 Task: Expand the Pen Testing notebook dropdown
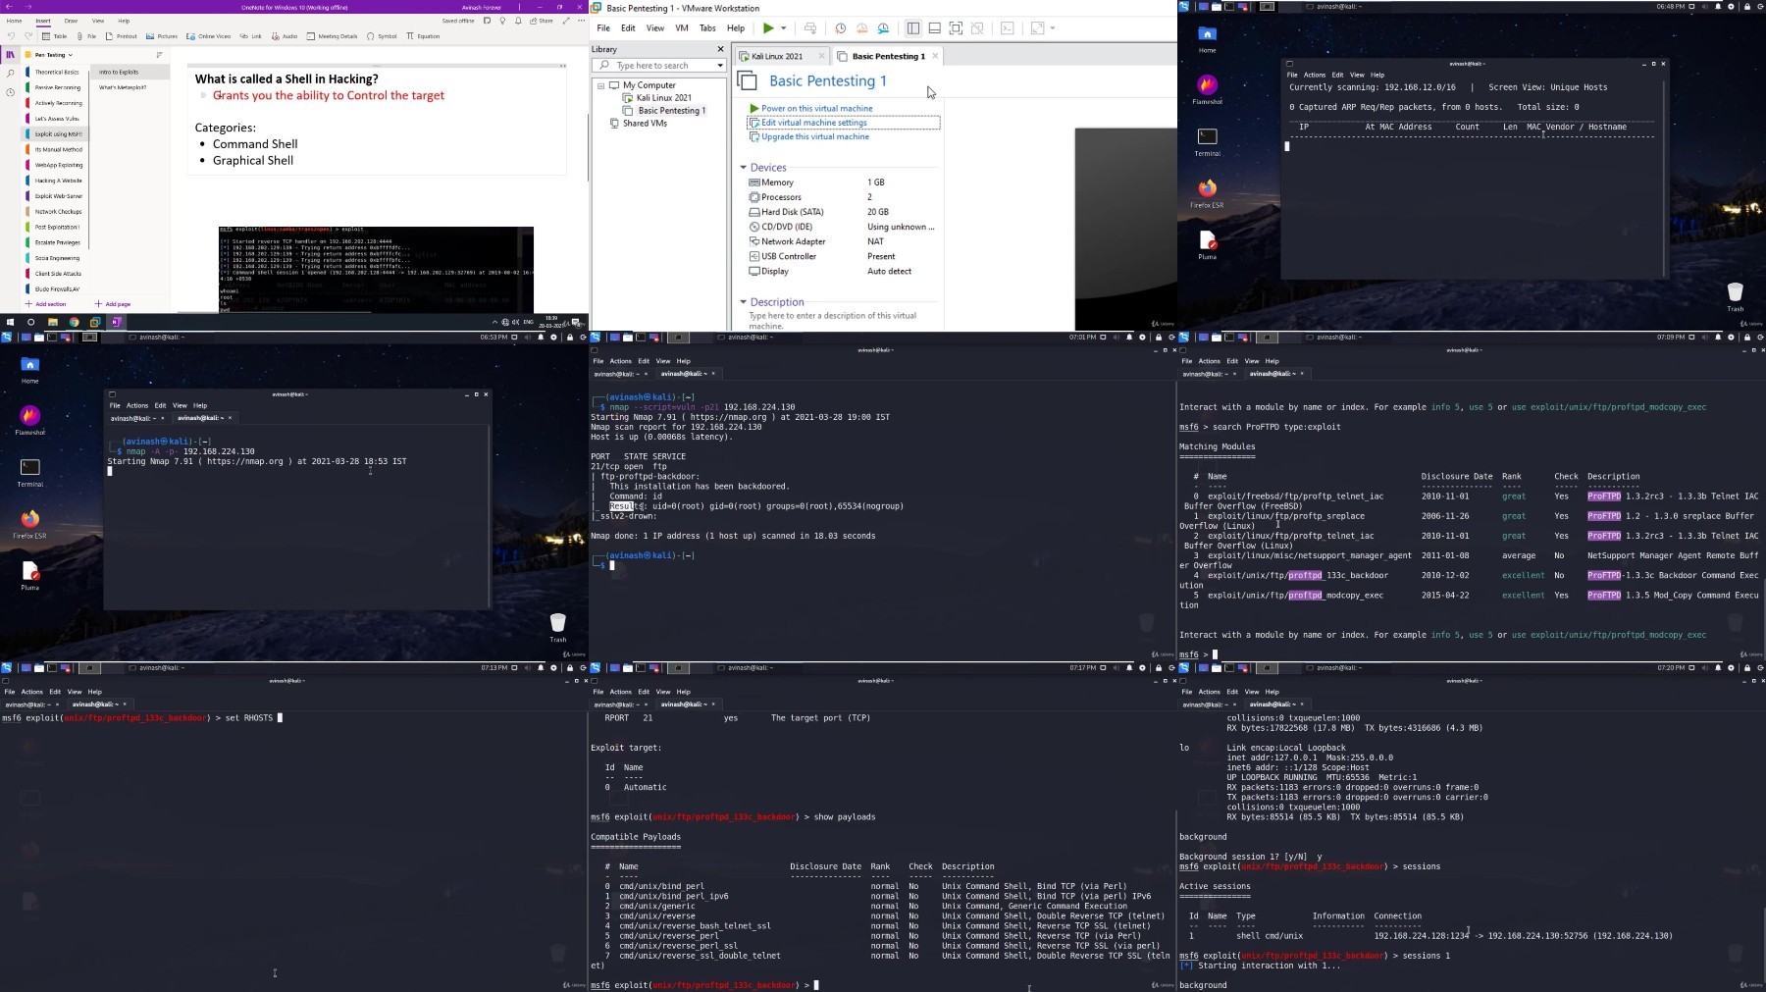point(71,55)
